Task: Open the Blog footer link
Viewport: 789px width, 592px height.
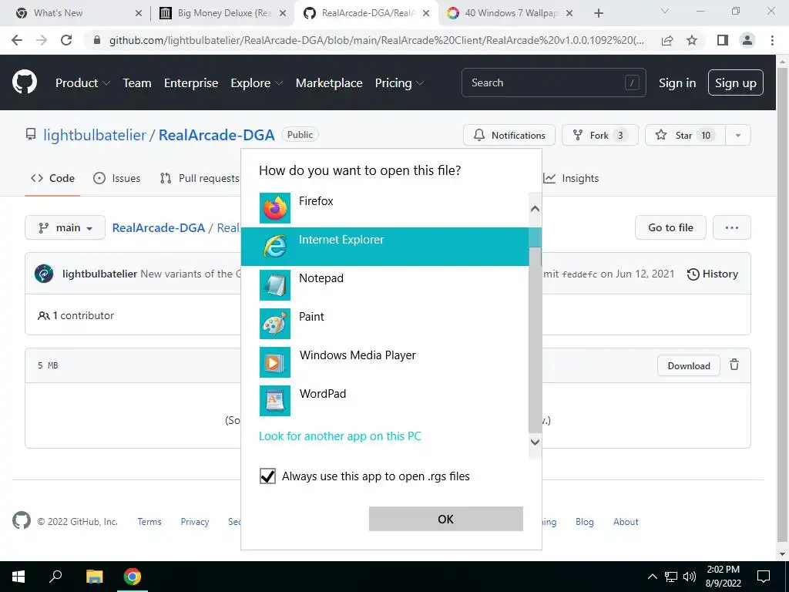Action: (585, 522)
